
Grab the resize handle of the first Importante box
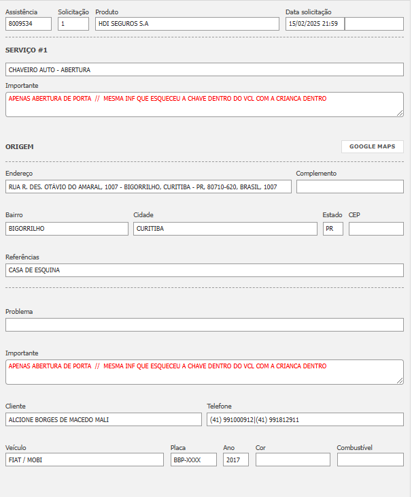tap(400, 113)
